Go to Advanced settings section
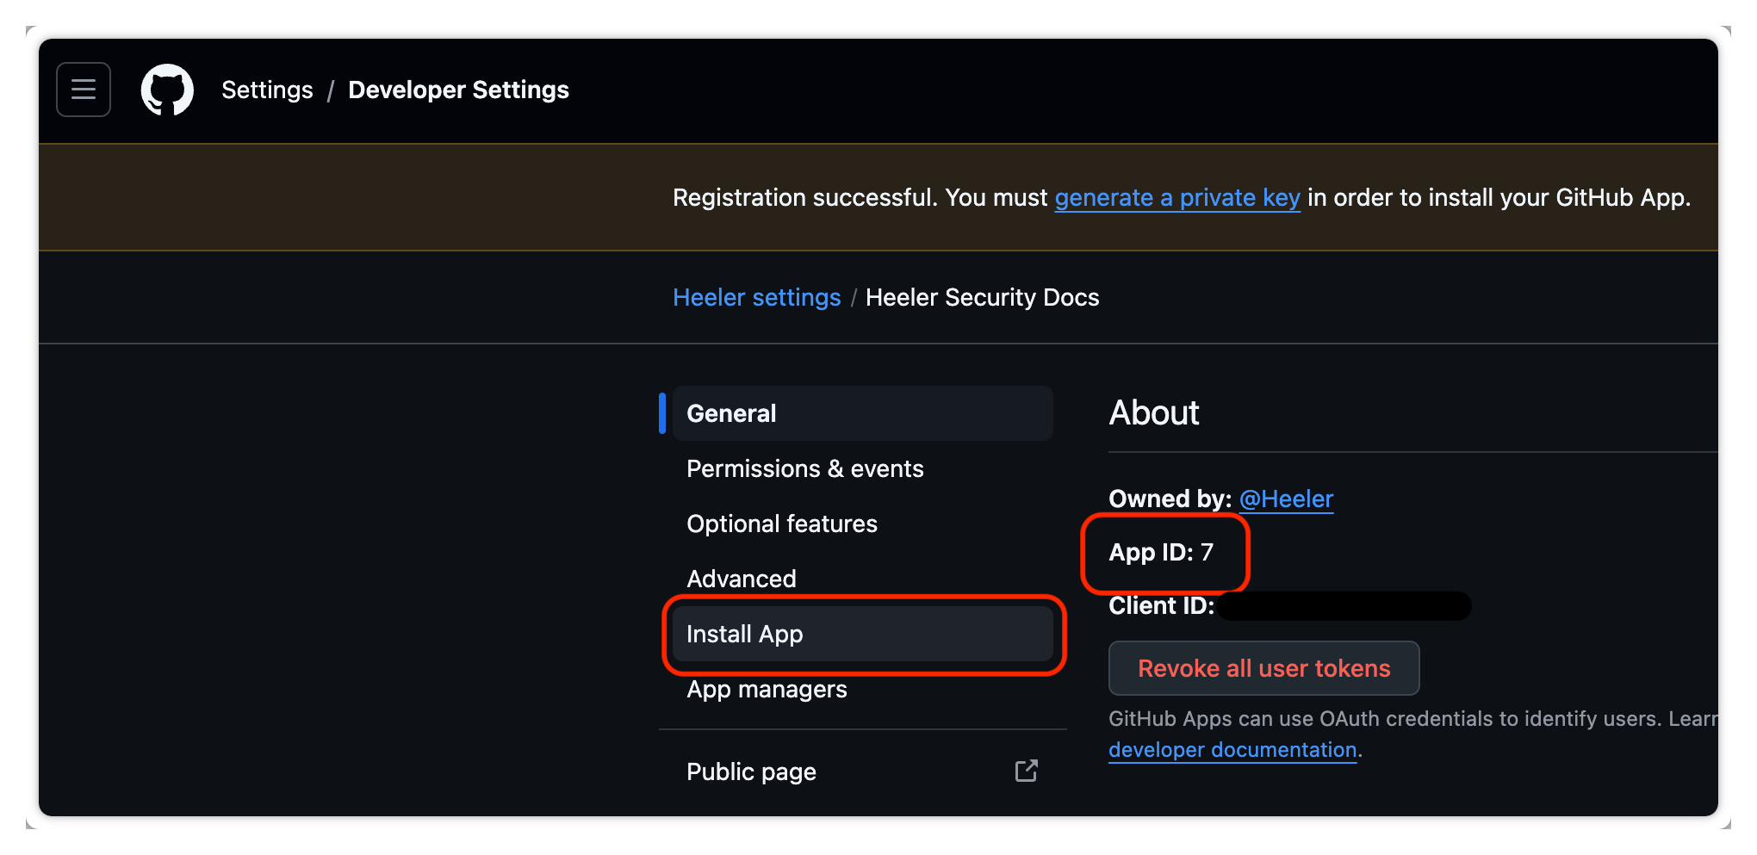The image size is (1757, 855). point(862,579)
